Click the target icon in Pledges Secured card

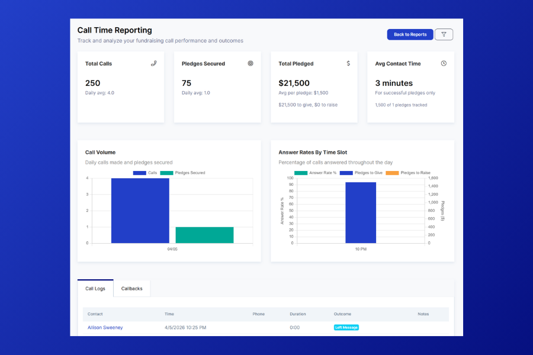point(251,63)
